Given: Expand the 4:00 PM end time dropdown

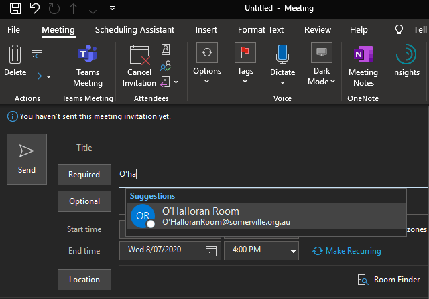Looking at the screenshot, I should point(293,251).
